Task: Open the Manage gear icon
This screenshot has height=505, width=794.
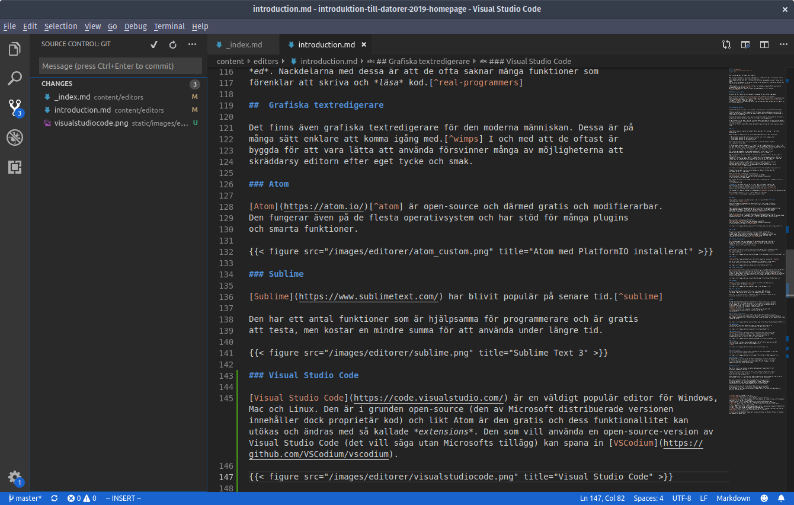Action: click(x=15, y=478)
